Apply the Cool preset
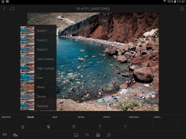The width and height of the screenshot is (186, 139). [x=38, y=78]
